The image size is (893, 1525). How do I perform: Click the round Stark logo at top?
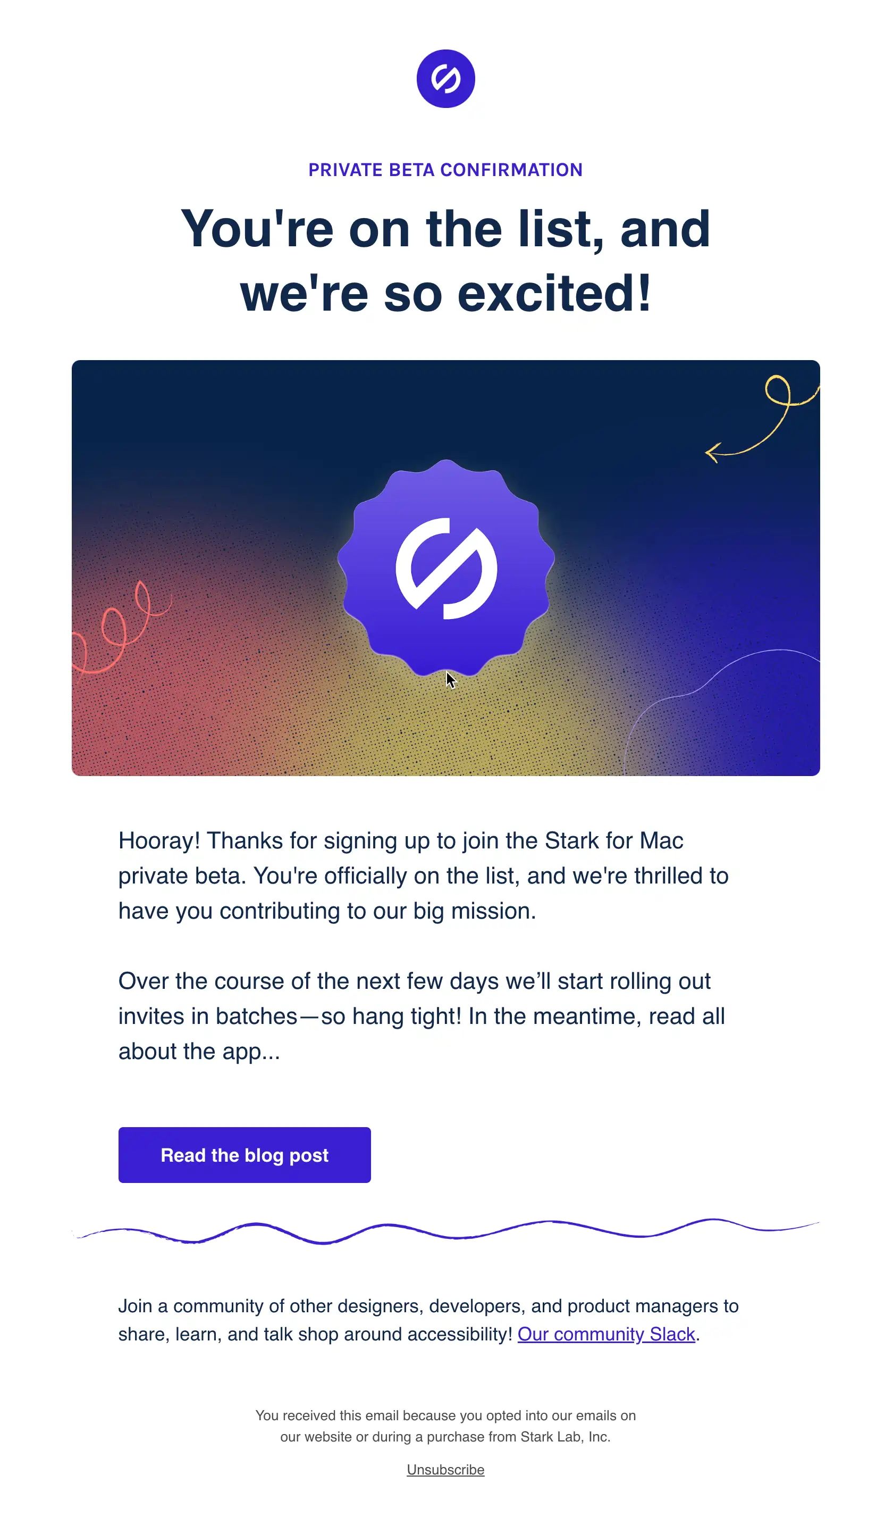coord(446,79)
